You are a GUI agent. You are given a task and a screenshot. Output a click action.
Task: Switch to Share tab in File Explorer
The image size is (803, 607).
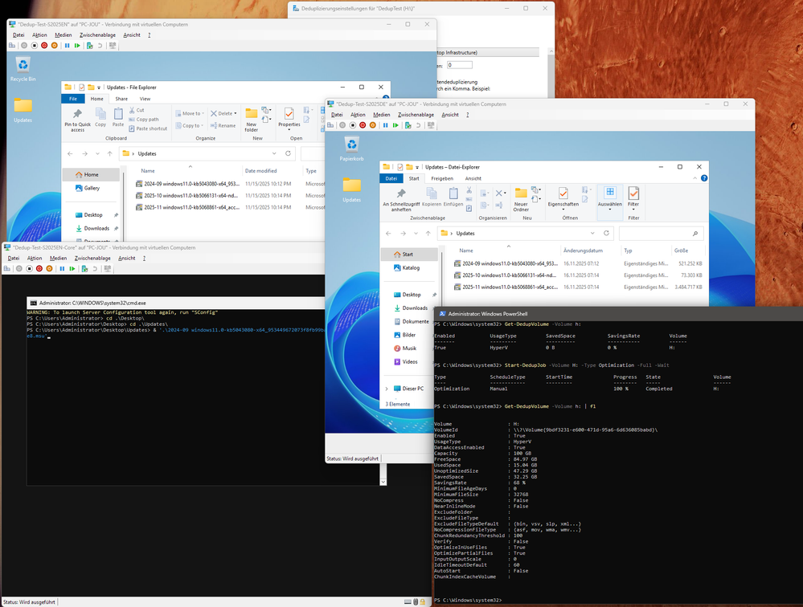(x=121, y=99)
